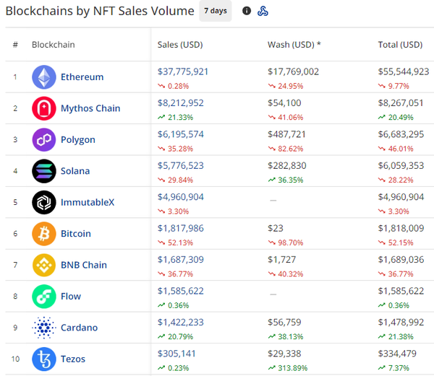Click the Polygon logo icon

point(44,140)
